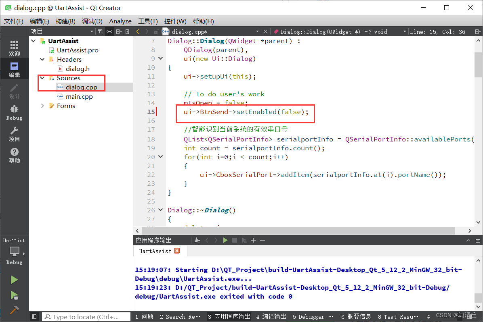Open the output pane chooser arrows

pyautogui.click(x=428, y=316)
